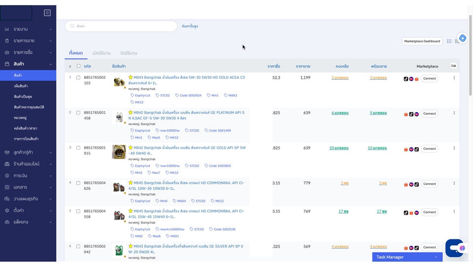Expand the วางแผนธุรกิจ menu chevron
473x266 pixels.
[x=50, y=199]
